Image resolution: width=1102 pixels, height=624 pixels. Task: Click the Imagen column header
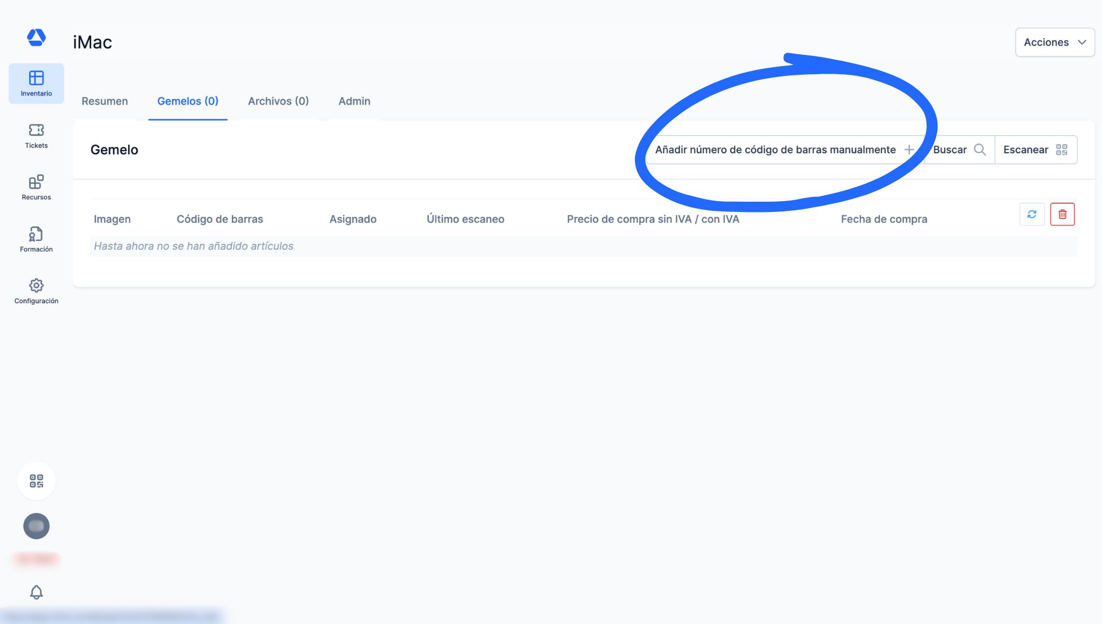click(x=112, y=219)
